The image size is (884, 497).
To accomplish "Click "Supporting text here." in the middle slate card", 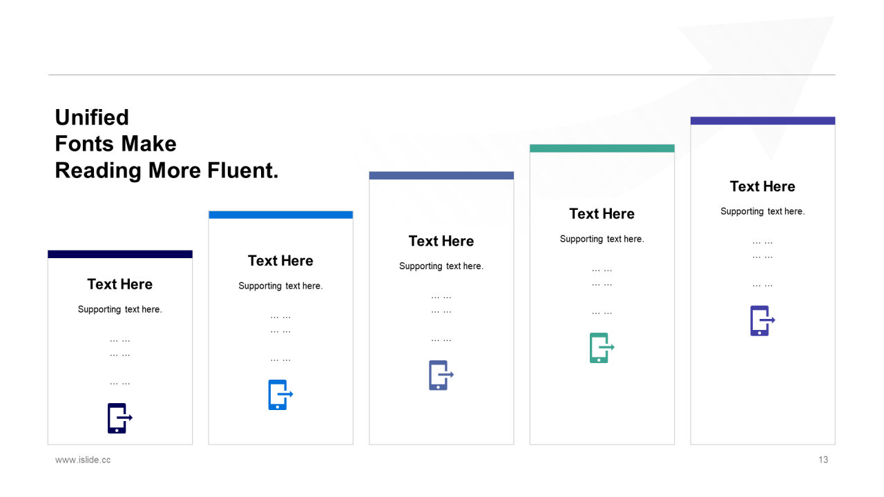I will click(441, 266).
